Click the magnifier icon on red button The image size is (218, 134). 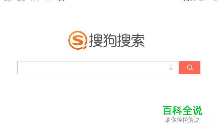point(190,68)
